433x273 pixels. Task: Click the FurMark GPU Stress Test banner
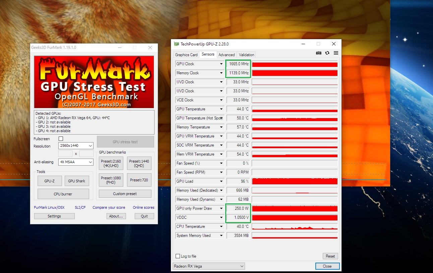click(94, 82)
